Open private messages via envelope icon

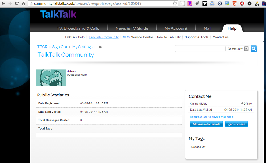click(x=100, y=47)
